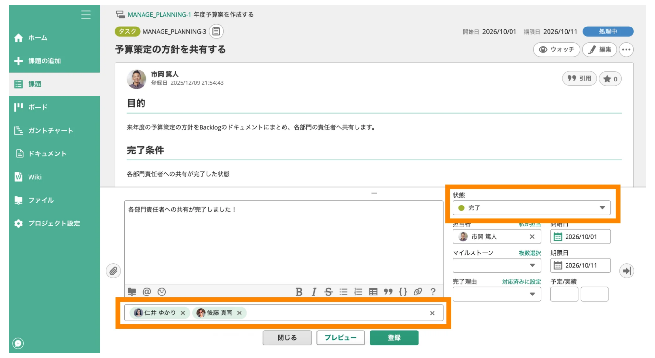Remove 後藤 真司 from notification recipients
This screenshot has height=358, width=655.
tap(240, 313)
